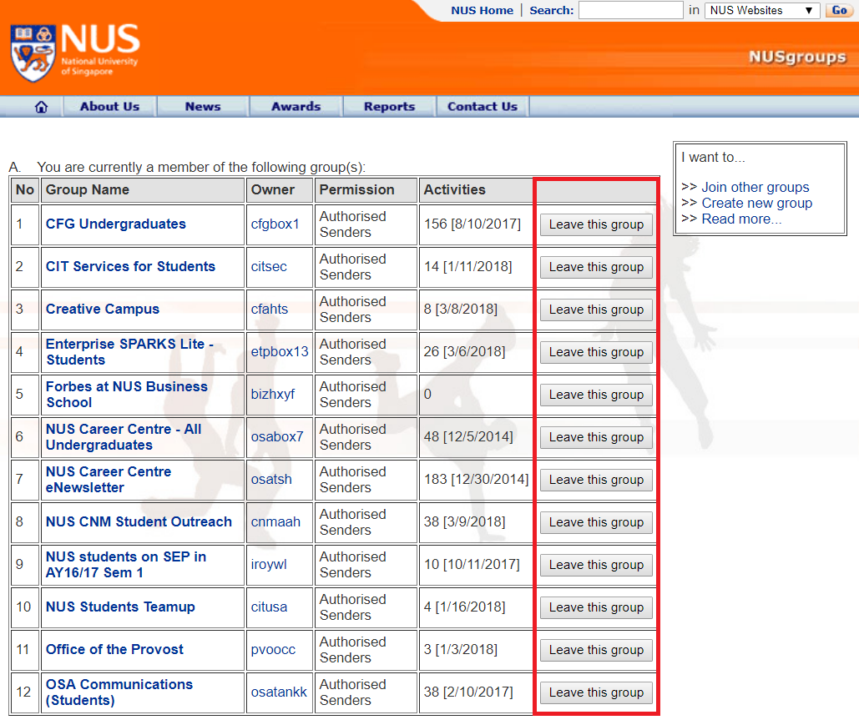
Task: Click the NUS Home link
Action: (482, 11)
